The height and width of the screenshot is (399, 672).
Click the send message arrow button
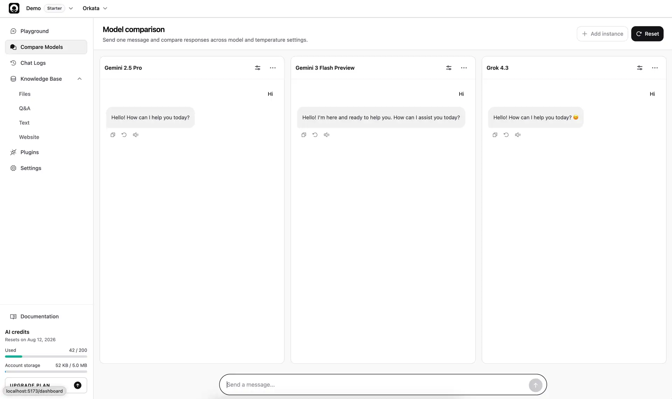535,385
